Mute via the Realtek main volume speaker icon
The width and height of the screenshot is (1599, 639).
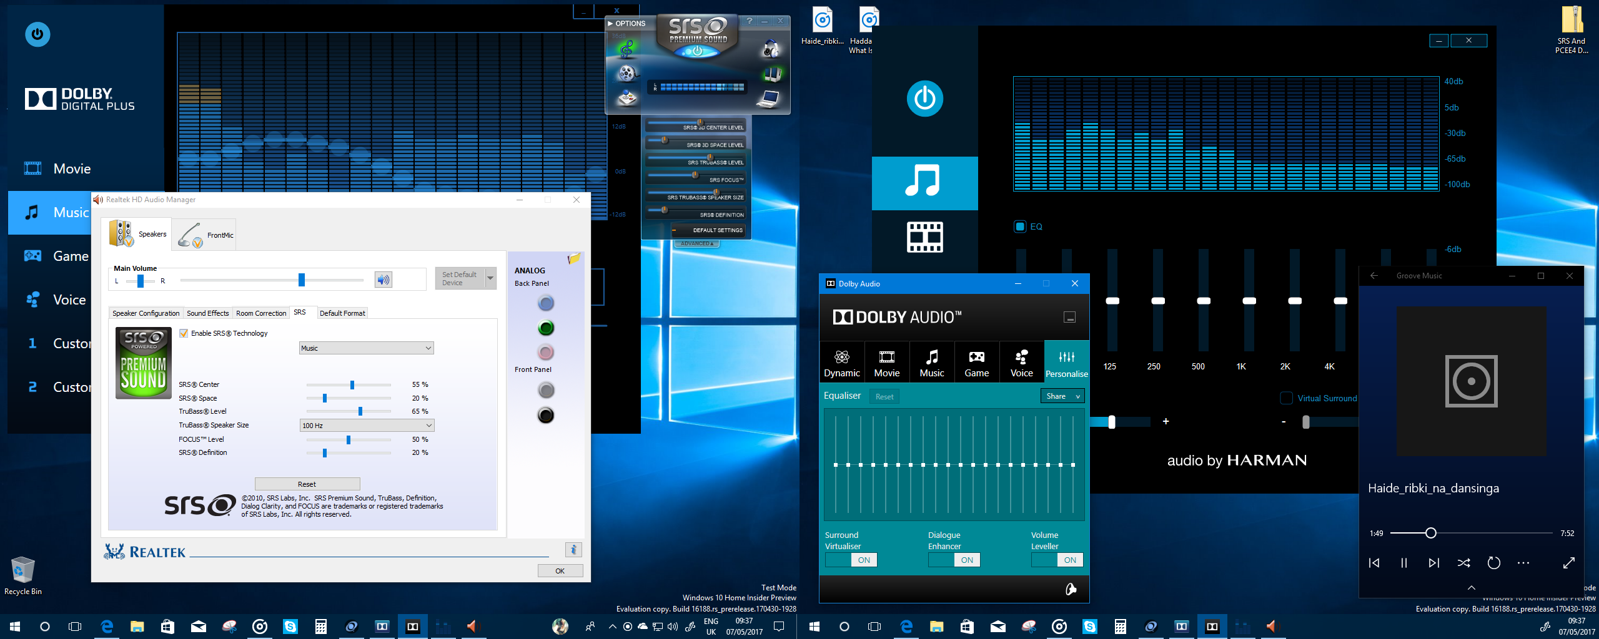point(383,280)
